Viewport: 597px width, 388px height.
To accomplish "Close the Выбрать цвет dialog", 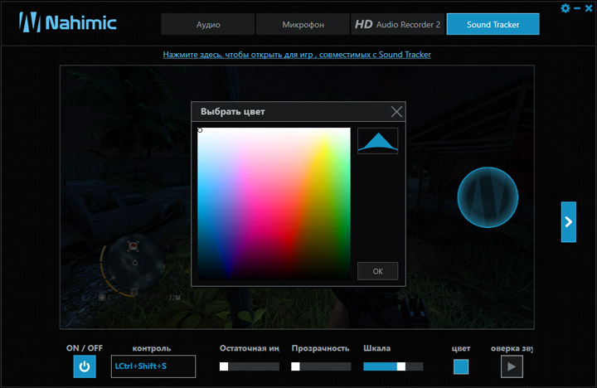I will tap(396, 112).
